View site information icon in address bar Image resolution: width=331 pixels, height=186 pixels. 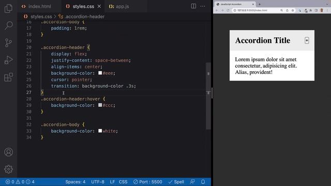click(x=234, y=10)
